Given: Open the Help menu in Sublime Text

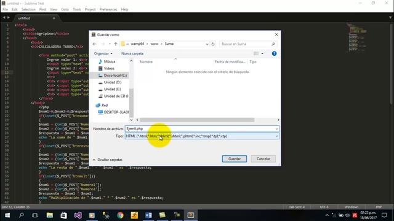Looking at the screenshot, I should pos(124,10).
